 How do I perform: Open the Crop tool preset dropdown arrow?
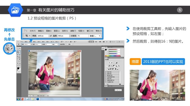[30, 36]
